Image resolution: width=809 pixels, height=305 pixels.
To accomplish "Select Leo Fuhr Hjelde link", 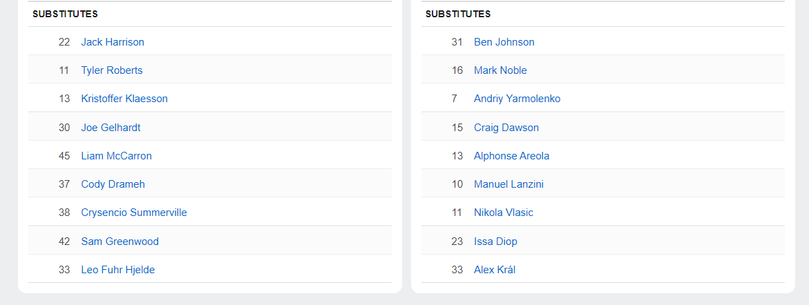I will click(117, 270).
